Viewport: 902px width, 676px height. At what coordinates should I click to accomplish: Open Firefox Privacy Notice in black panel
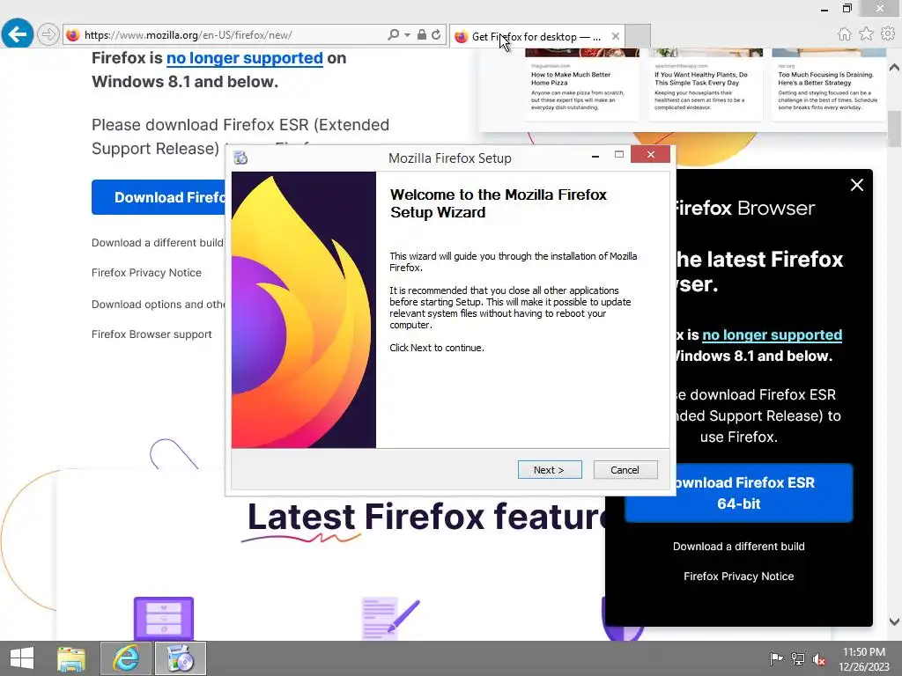click(x=739, y=576)
